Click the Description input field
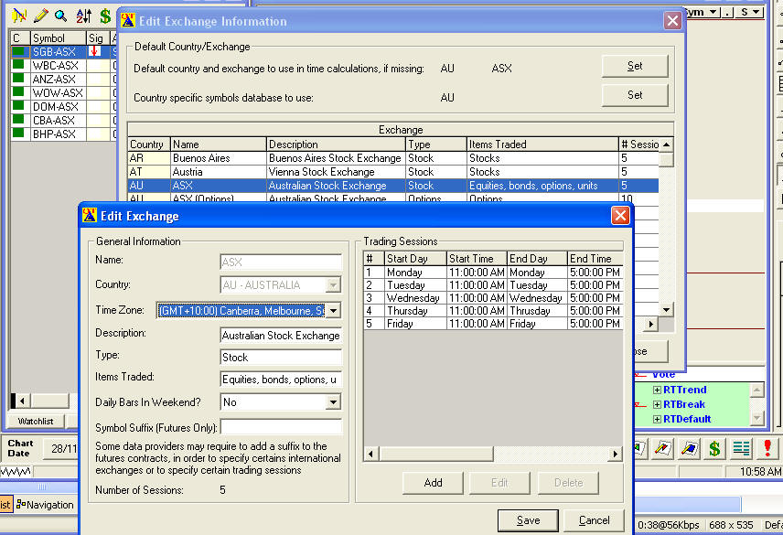Viewport: 783px width, 535px height. click(281, 336)
